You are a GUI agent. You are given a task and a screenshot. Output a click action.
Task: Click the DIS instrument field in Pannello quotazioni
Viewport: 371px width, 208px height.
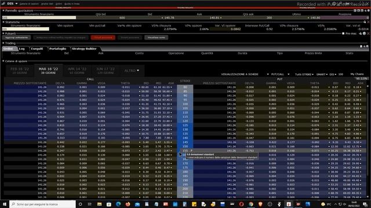pos(39,18)
